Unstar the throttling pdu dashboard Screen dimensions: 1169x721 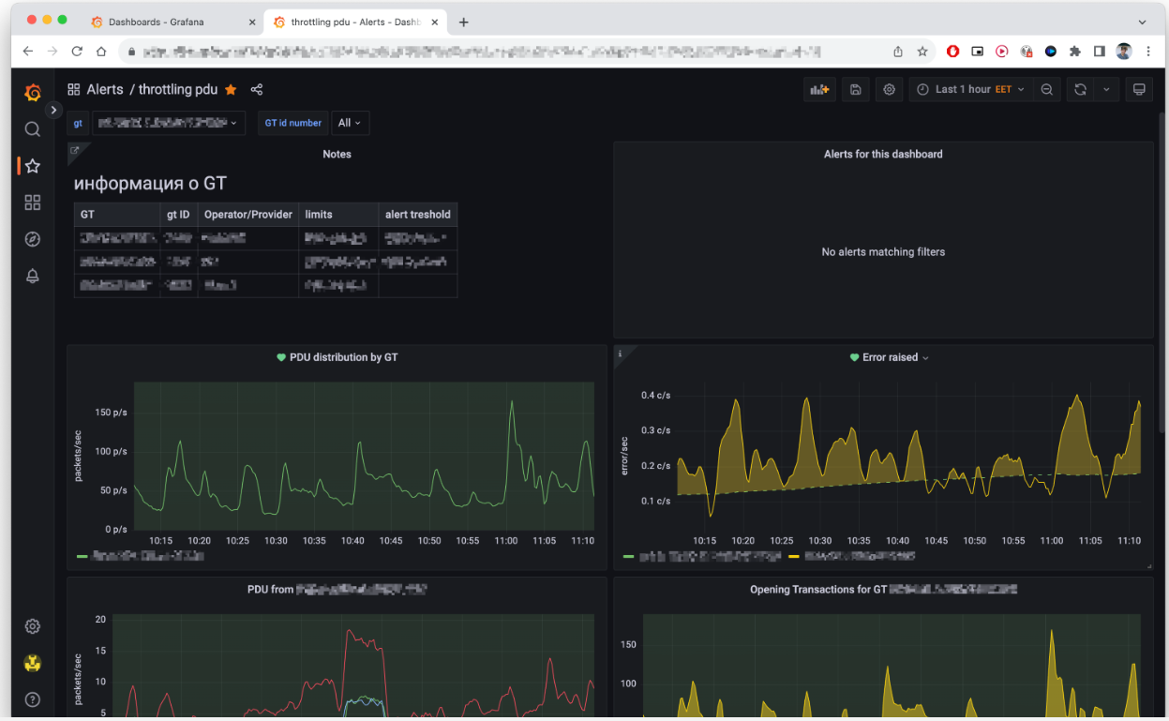click(231, 89)
